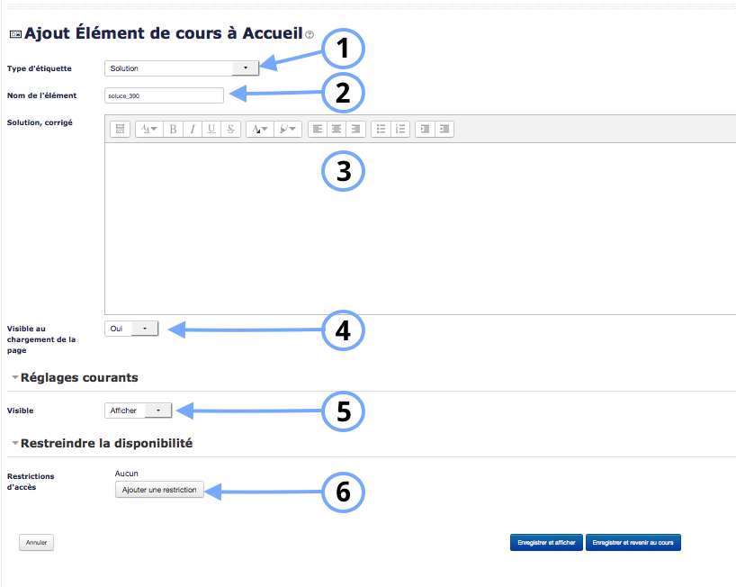
Task: Toggle underline formatting
Action: (212, 130)
